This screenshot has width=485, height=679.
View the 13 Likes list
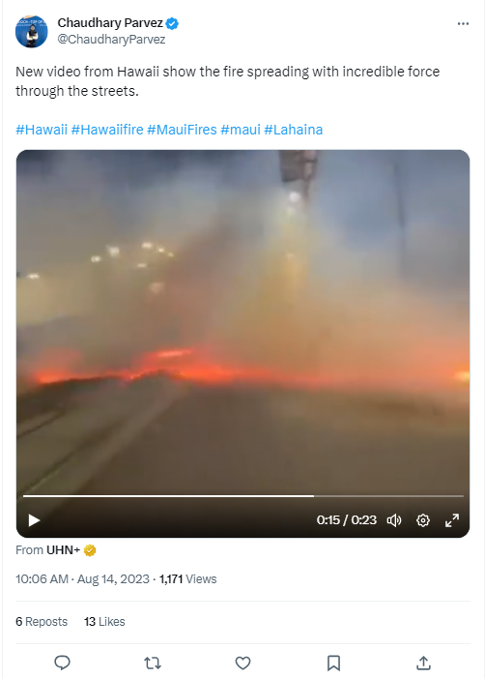click(104, 621)
